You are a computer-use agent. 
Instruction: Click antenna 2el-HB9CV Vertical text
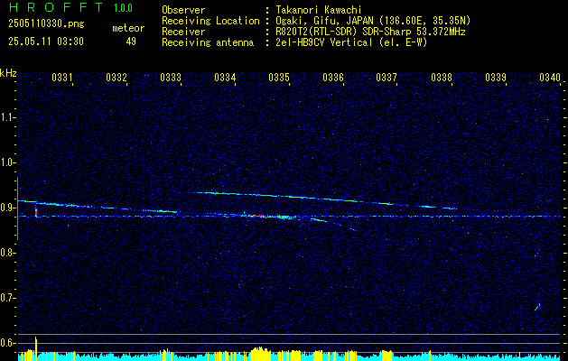[351, 42]
